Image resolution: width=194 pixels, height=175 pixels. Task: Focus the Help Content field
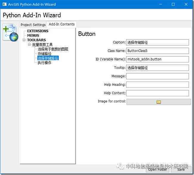coord(158,93)
